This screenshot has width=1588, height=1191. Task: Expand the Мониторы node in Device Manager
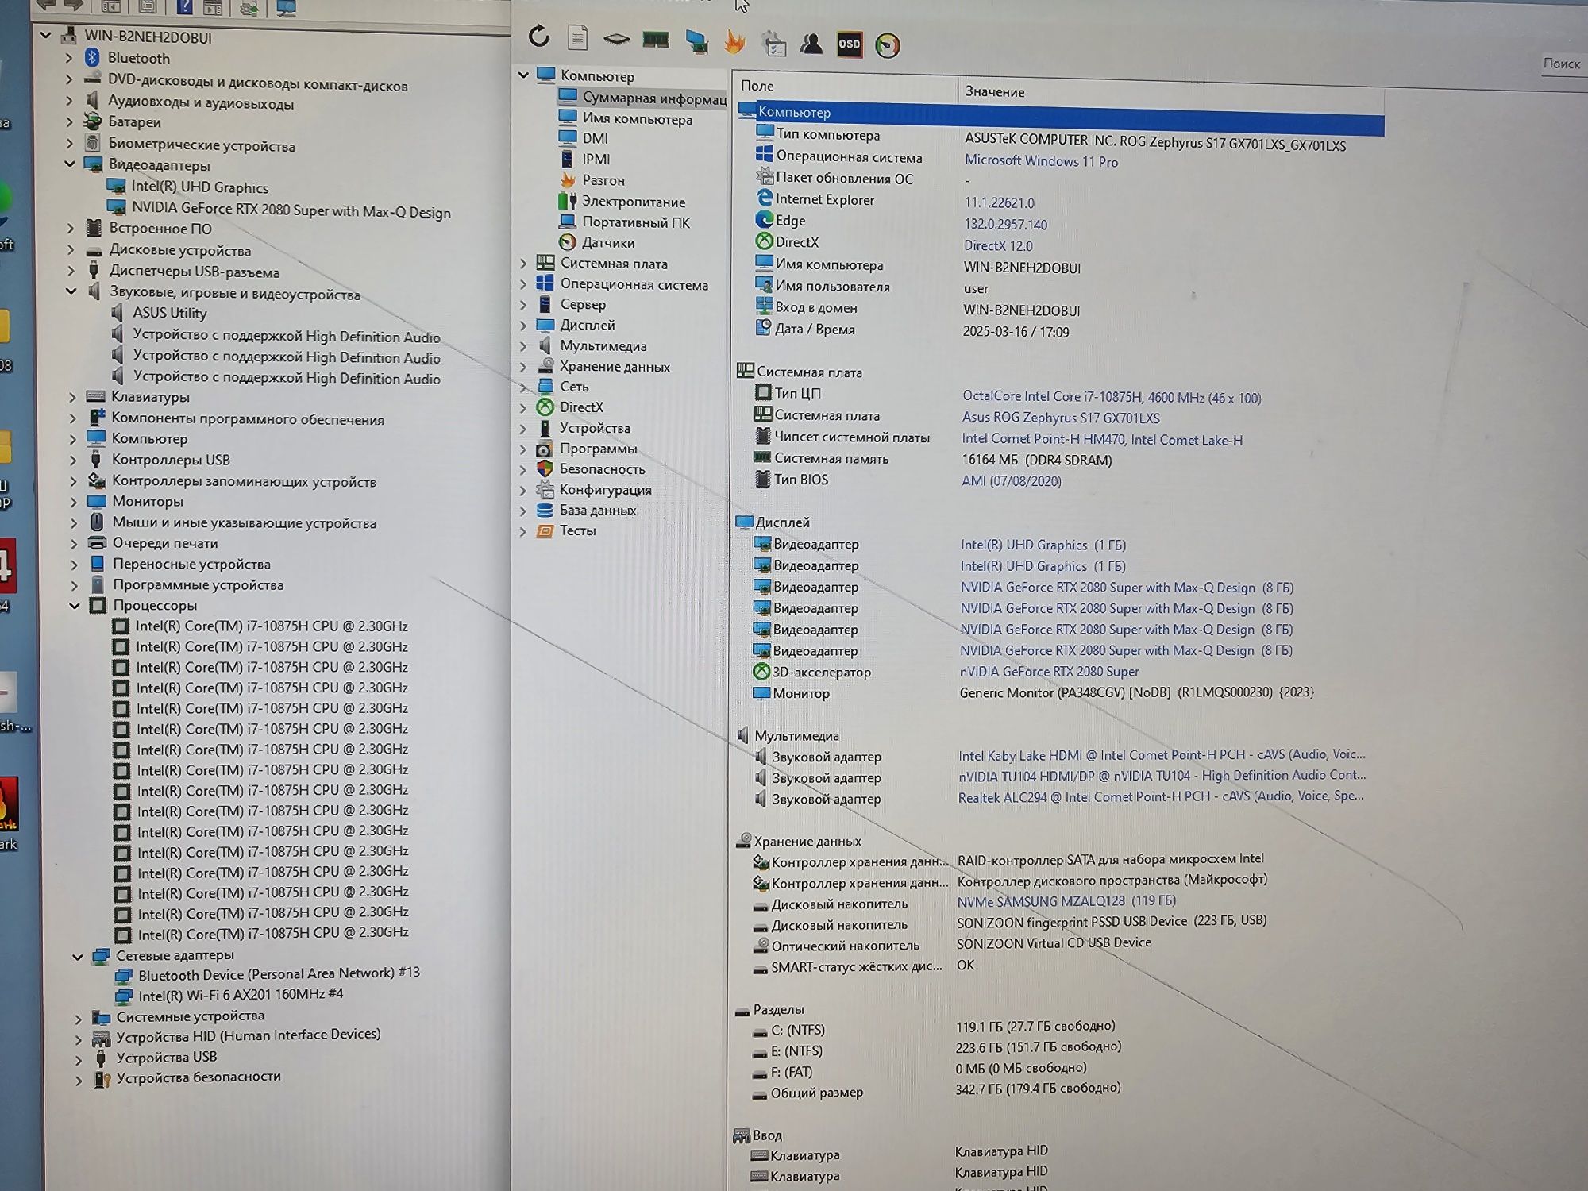(73, 501)
